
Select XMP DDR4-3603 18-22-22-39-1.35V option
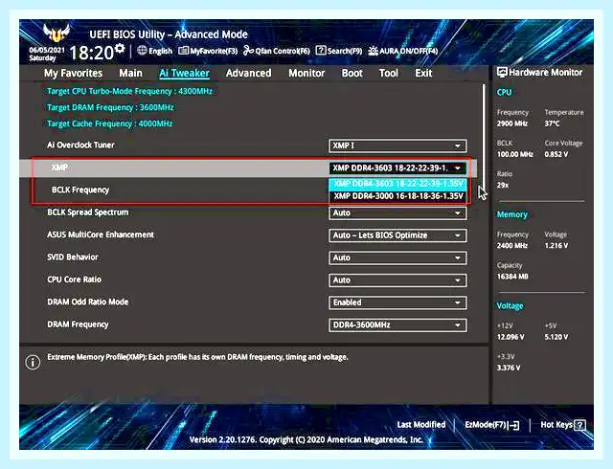click(x=398, y=184)
